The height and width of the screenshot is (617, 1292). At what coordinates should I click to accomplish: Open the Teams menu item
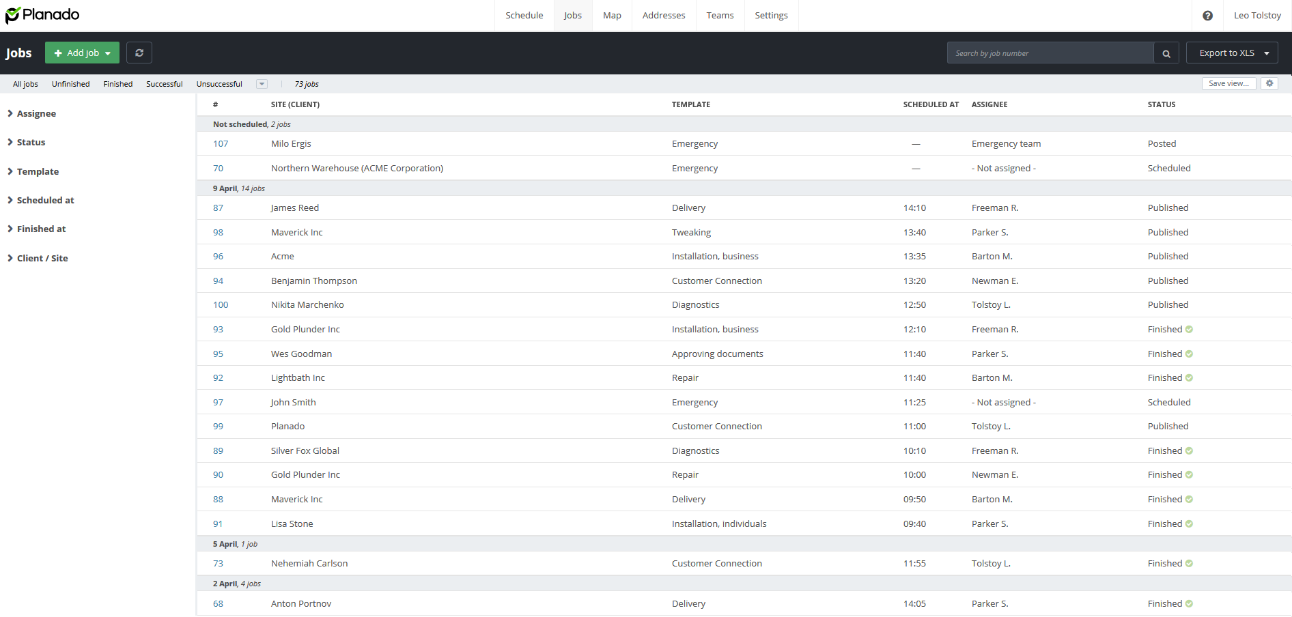pos(720,16)
